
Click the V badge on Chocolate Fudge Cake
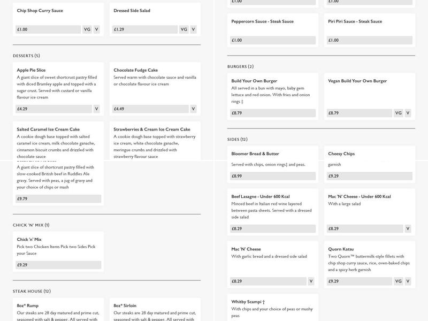pos(193,109)
